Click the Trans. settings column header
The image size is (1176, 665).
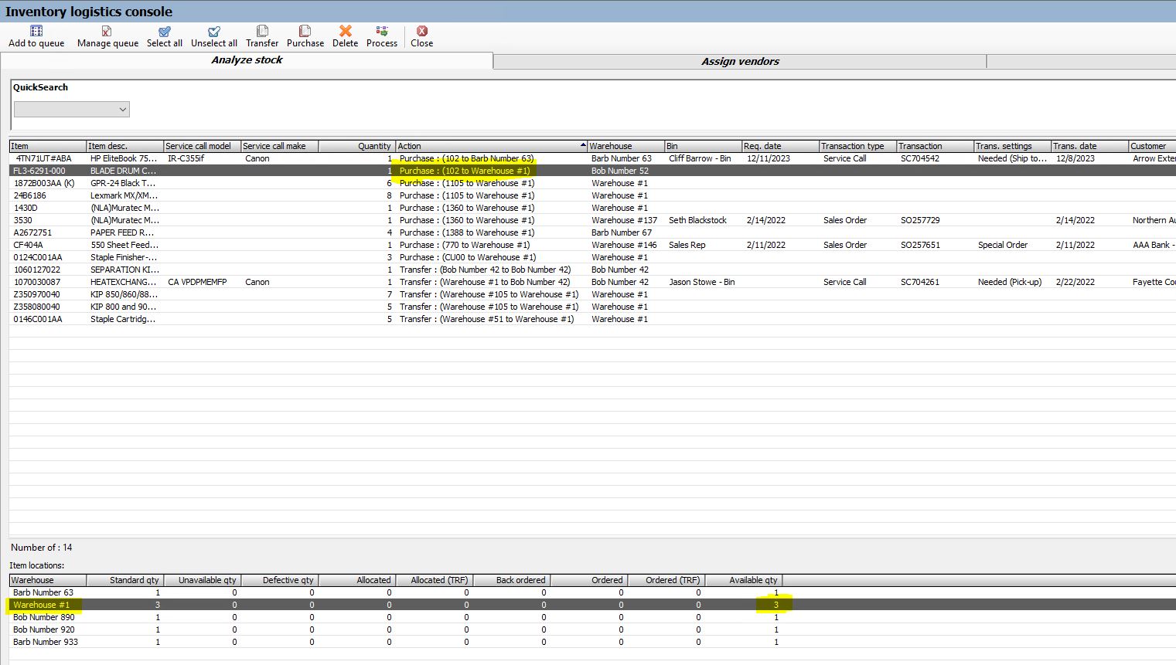coord(1013,146)
